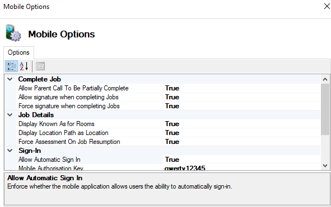The width and height of the screenshot is (331, 207).
Task: Sort properties alphabetically with A-Z icon
Action: 24,66
